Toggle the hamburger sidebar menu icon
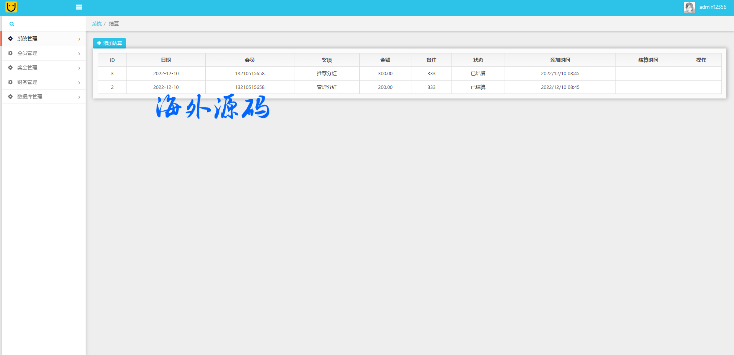This screenshot has height=355, width=734. (79, 7)
